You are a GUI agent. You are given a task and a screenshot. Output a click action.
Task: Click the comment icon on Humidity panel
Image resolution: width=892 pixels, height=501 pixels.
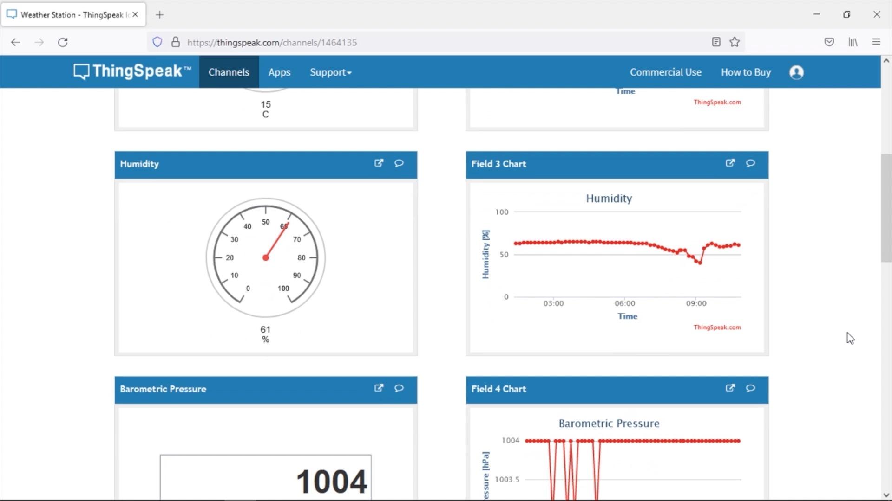tap(399, 163)
